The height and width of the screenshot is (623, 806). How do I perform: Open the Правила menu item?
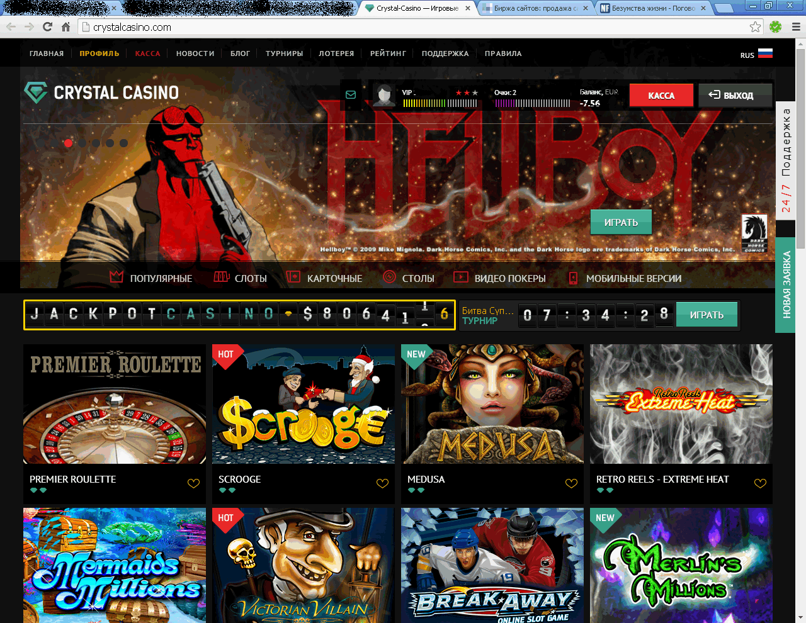pyautogui.click(x=503, y=53)
